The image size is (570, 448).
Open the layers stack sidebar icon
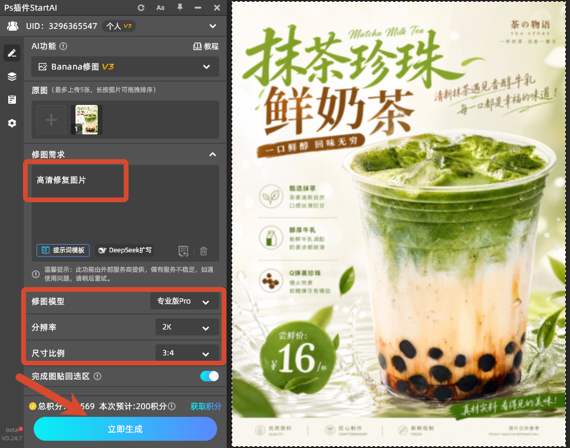click(12, 77)
